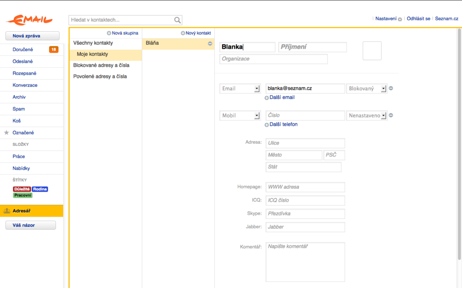The width and height of the screenshot is (462, 288).
Task: Click the Stát field
Action: pyautogui.click(x=304, y=167)
